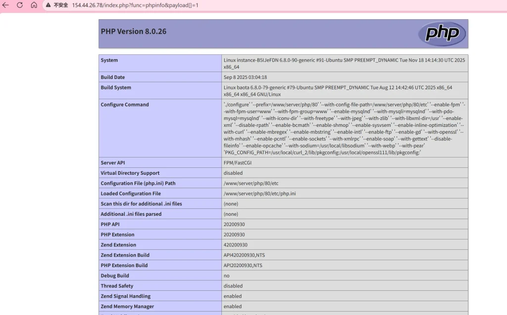This screenshot has width=507, height=315.
Task: Click the PHP Version 8.0.26 heading
Action: point(134,32)
